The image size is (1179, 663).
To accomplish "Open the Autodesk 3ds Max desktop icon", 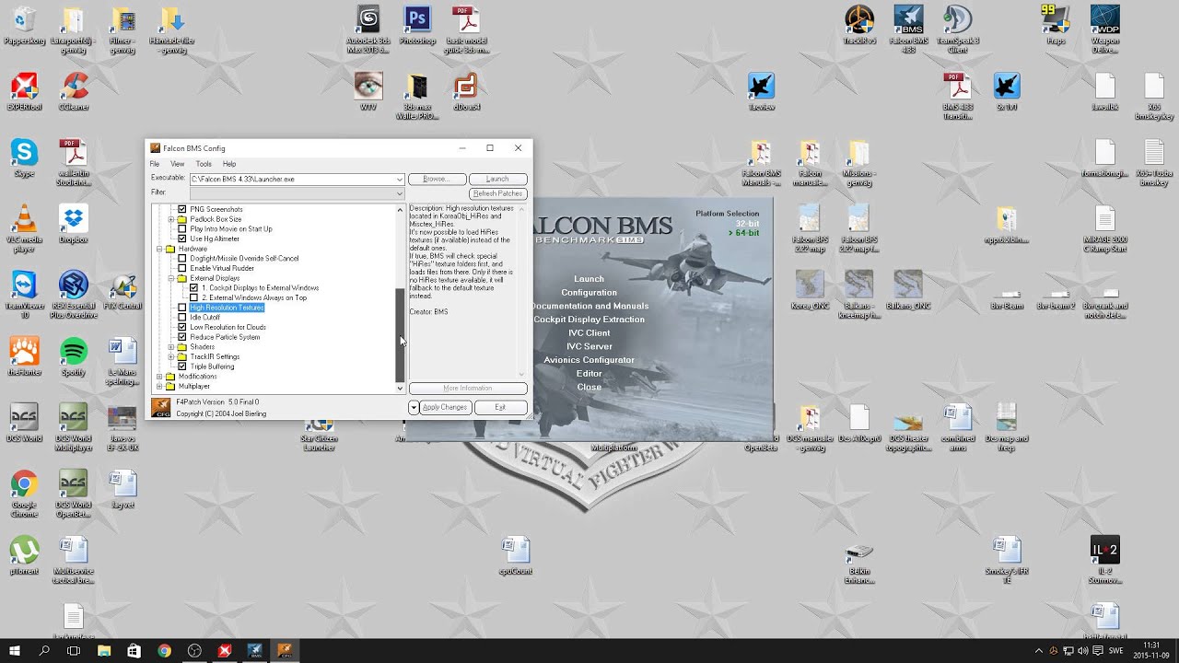I will coord(368,29).
